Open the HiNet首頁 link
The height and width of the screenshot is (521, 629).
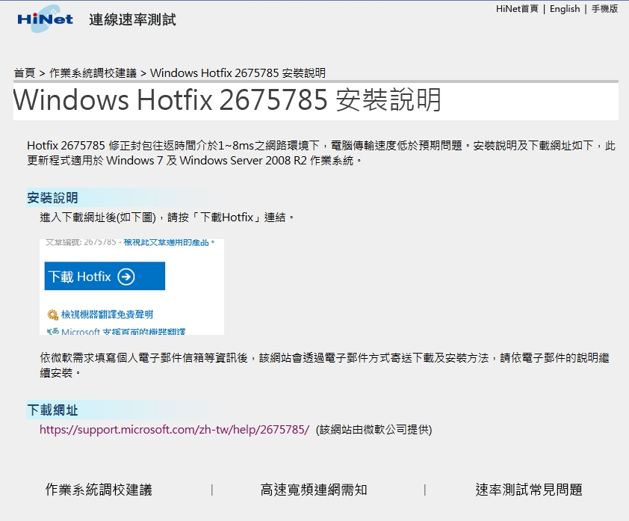coord(517,9)
